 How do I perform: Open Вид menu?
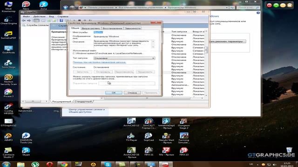(x=51, y=17)
